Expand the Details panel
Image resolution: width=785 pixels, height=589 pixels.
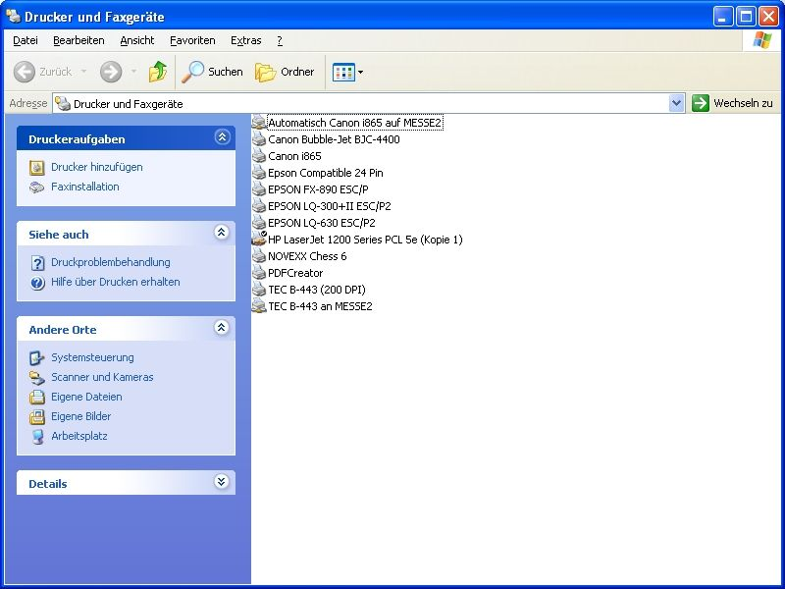click(222, 482)
